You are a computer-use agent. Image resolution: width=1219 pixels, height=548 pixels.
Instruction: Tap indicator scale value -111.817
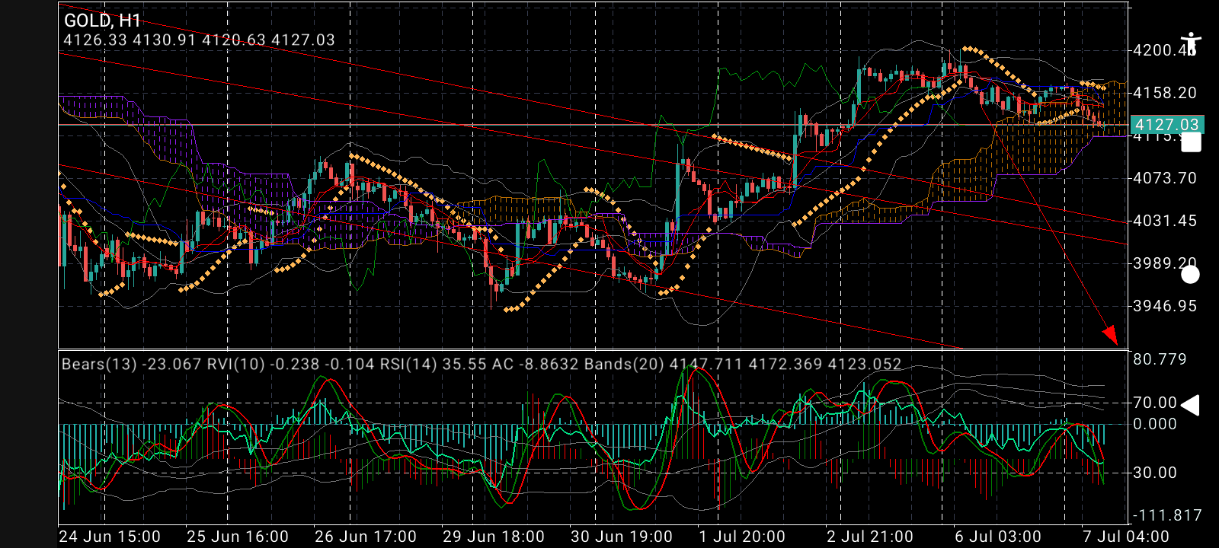1166,515
